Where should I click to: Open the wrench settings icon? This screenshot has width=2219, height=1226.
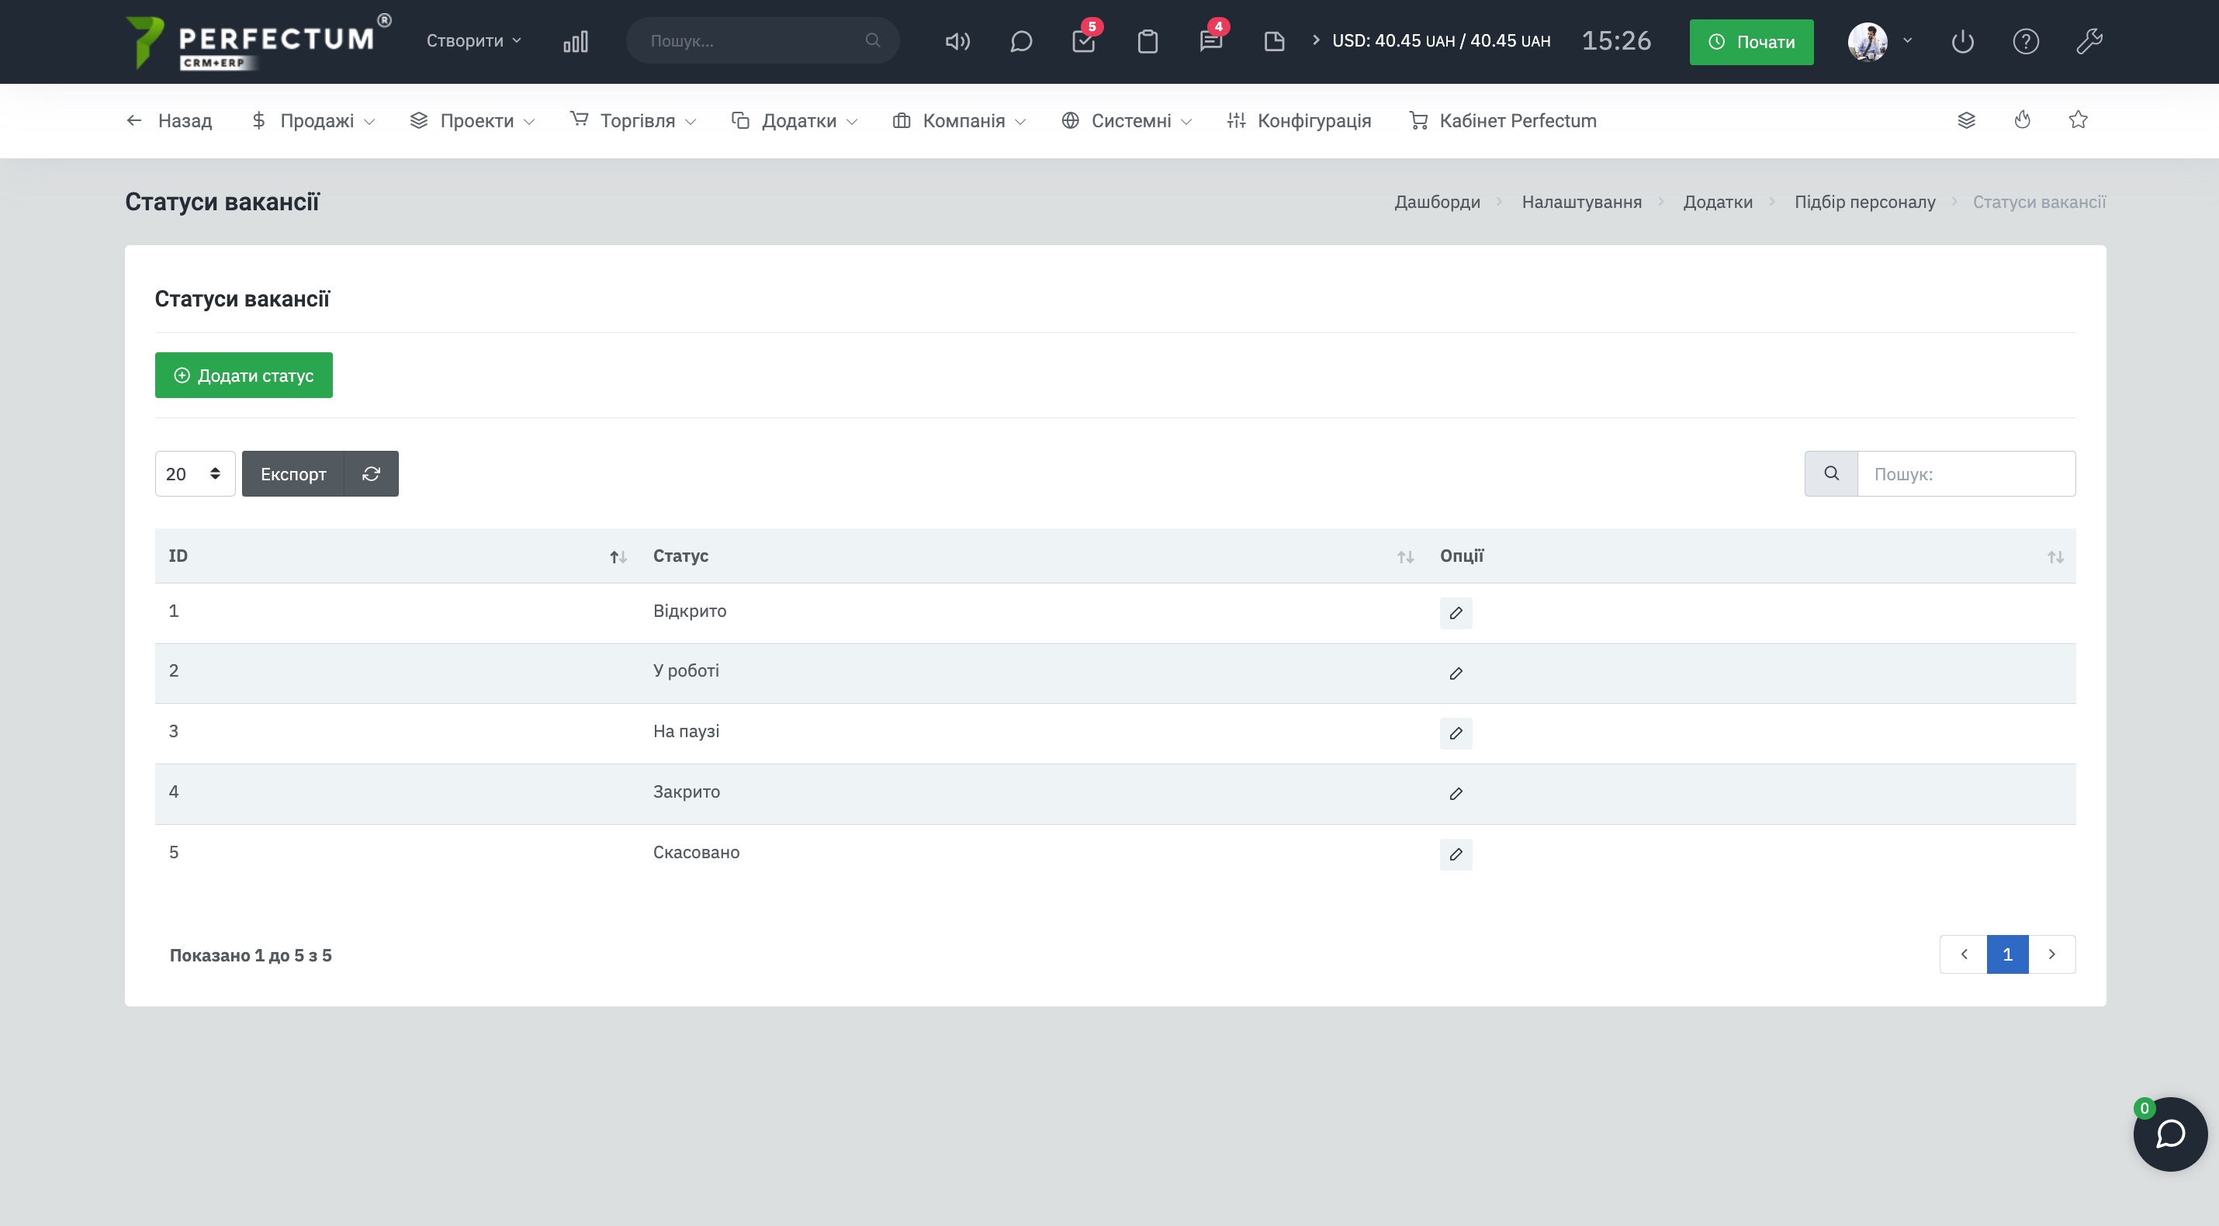coord(2089,41)
